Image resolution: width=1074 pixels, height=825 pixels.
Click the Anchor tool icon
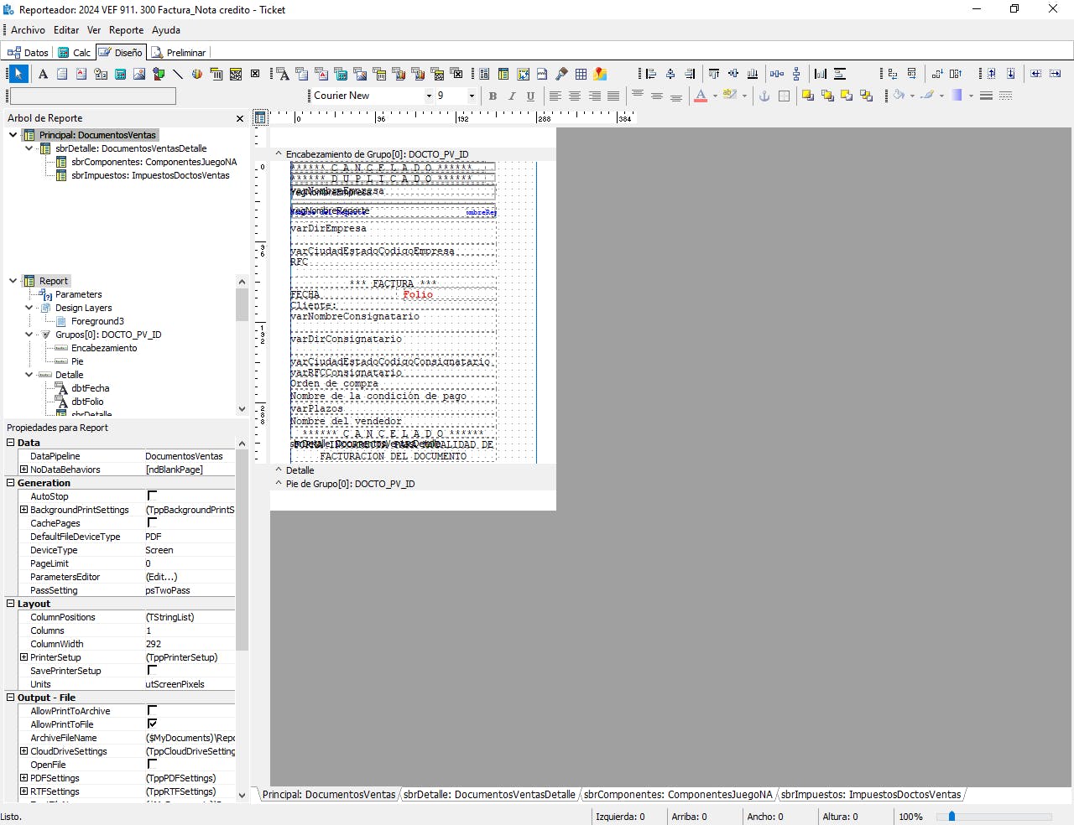point(764,96)
